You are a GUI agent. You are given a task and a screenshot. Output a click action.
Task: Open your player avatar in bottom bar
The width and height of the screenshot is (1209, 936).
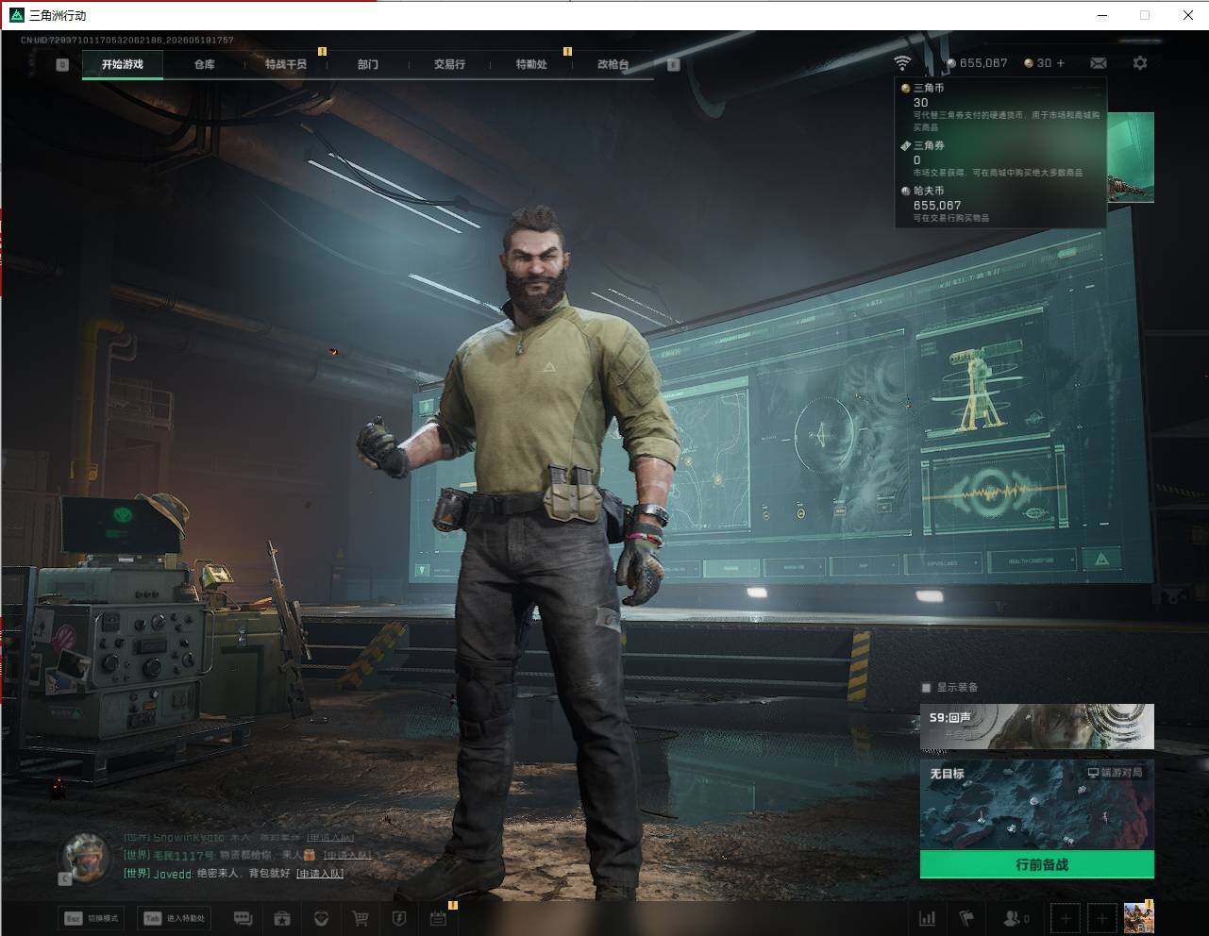tap(1138, 918)
